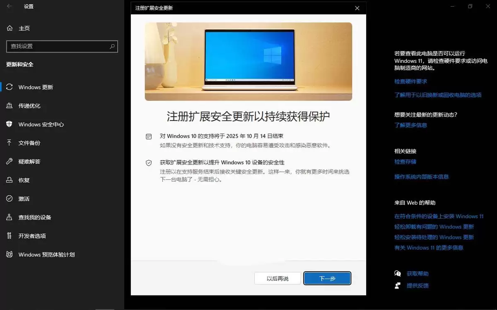Open the 了解更多信息 link
Viewport: 497px width, 310px height.
click(x=410, y=125)
